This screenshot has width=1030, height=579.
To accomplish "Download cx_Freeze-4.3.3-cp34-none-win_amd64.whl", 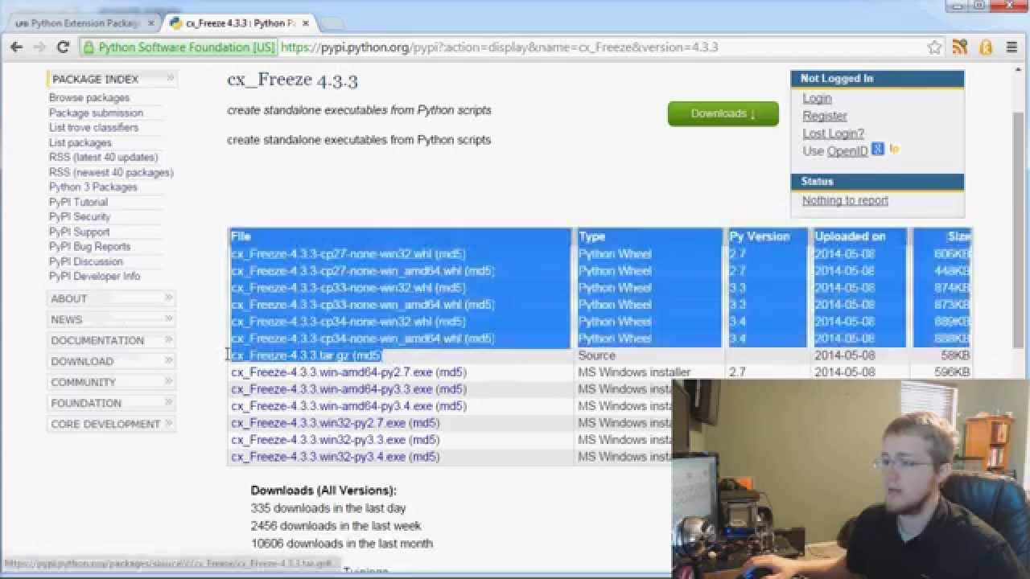I will [x=347, y=339].
